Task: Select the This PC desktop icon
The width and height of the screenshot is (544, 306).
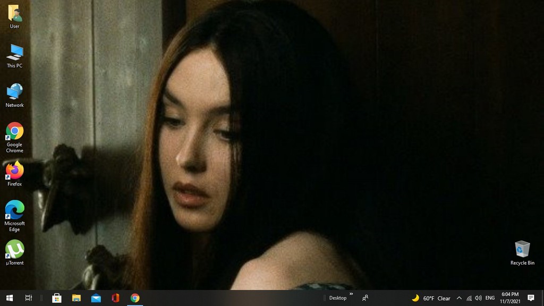Action: tap(14, 56)
